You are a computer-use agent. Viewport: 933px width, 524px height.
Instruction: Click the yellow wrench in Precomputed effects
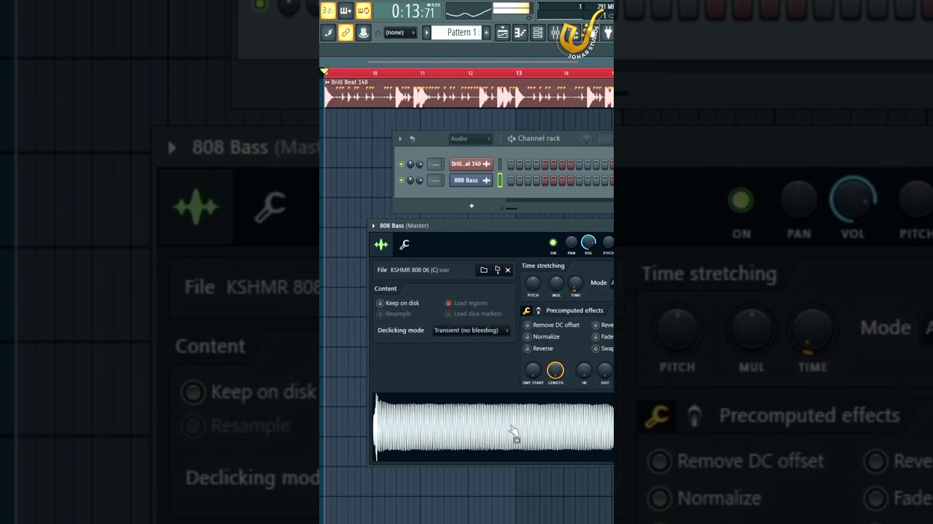click(526, 311)
